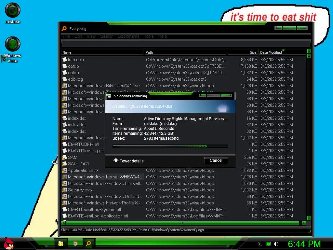Click the '42,344 (12.3 GB)' items remaining value
This screenshot has width=333, height=250.
159,133
